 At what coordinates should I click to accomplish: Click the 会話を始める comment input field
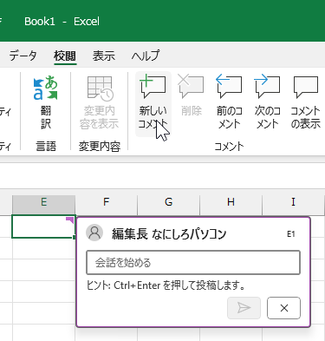pos(193,263)
